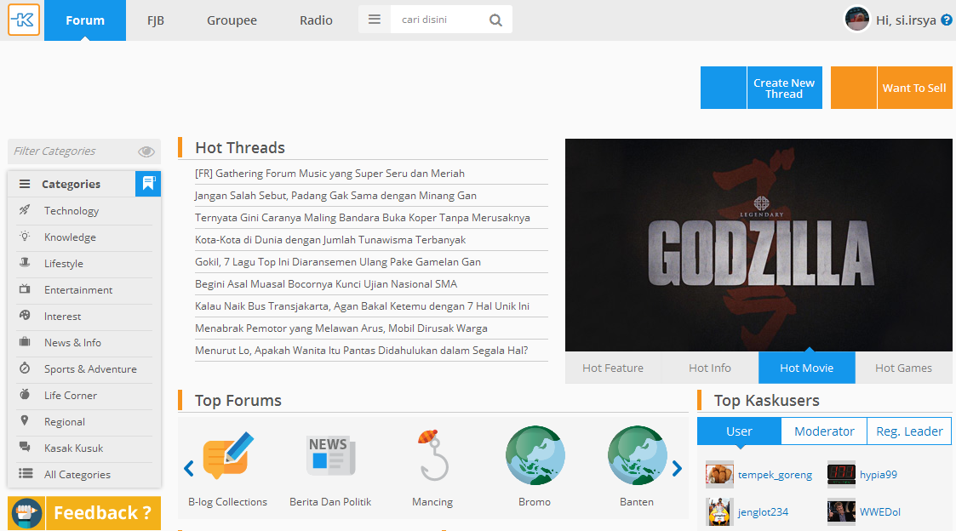This screenshot has height=531, width=956.
Task: Click the Technology rocket icon
Action: click(25, 210)
